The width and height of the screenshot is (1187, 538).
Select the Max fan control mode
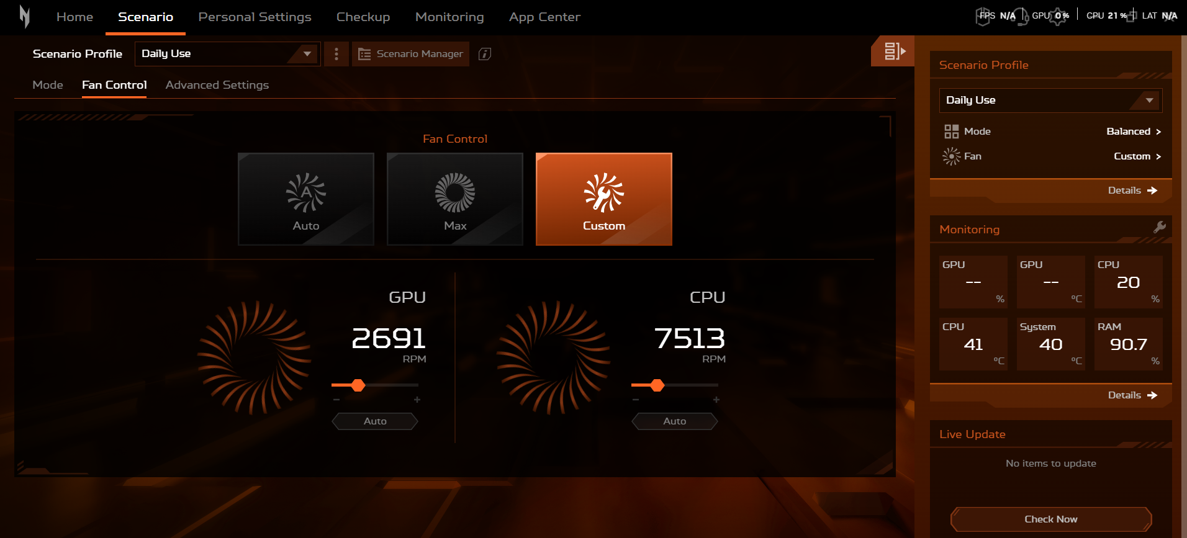point(455,199)
